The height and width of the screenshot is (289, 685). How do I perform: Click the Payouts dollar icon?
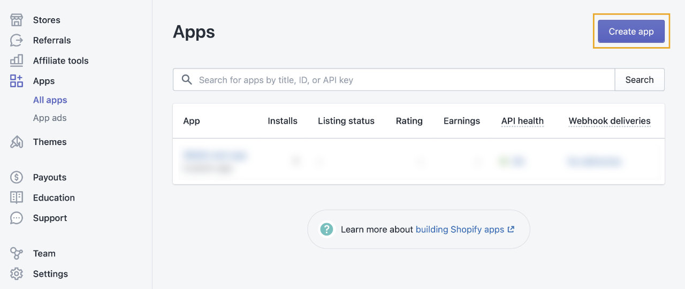(x=17, y=177)
